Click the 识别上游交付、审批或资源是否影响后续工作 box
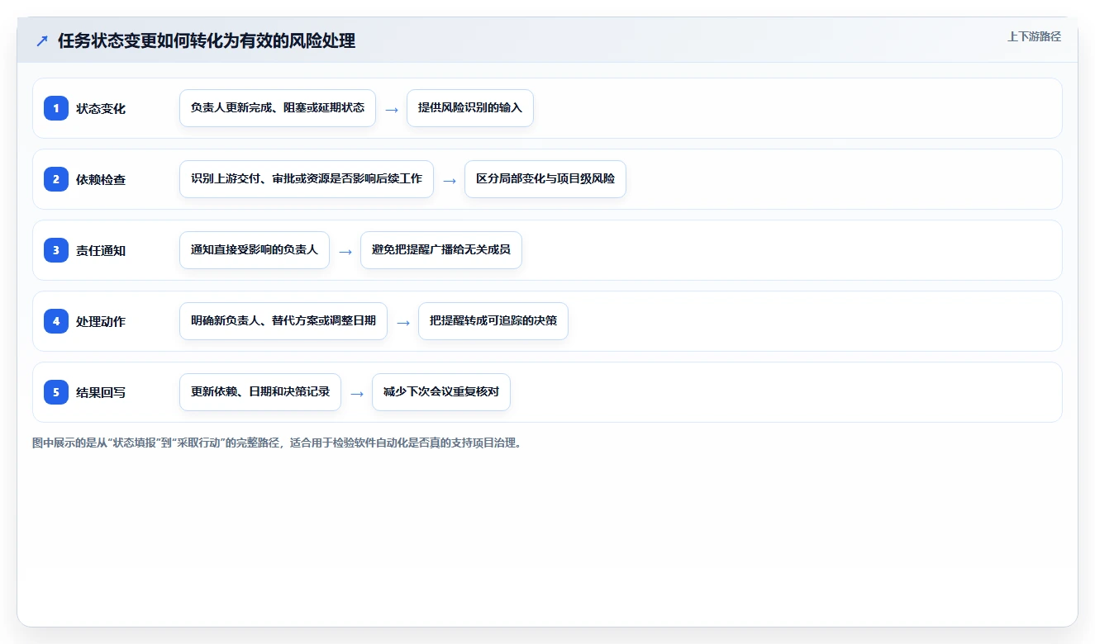Screen dimensions: 1095x644 coord(307,179)
